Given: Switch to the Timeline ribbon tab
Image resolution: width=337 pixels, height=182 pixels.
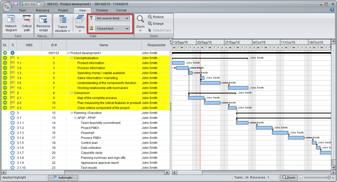Looking at the screenshot, I should 102,10.
